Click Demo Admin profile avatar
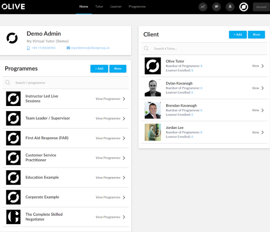Image resolution: width=270 pixels, height=232 pixels. click(12, 38)
